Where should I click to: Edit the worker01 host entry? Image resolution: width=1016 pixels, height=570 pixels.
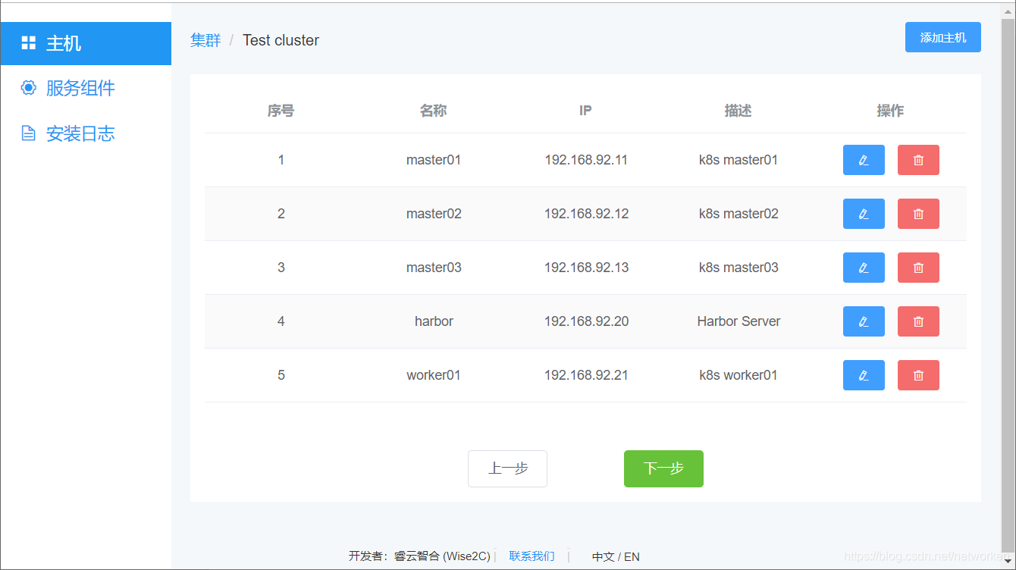pyautogui.click(x=864, y=375)
